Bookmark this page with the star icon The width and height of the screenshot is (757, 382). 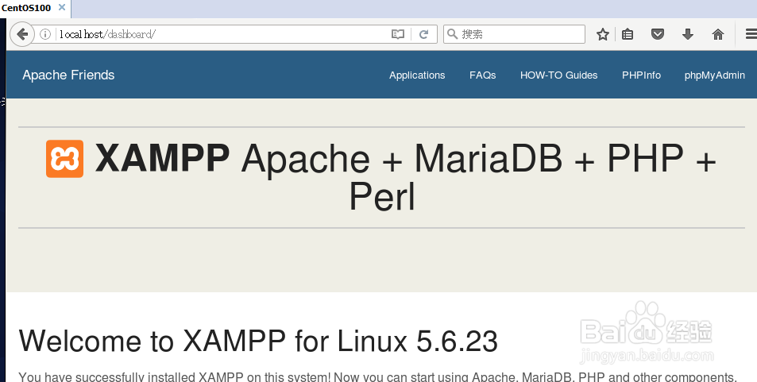click(x=603, y=34)
